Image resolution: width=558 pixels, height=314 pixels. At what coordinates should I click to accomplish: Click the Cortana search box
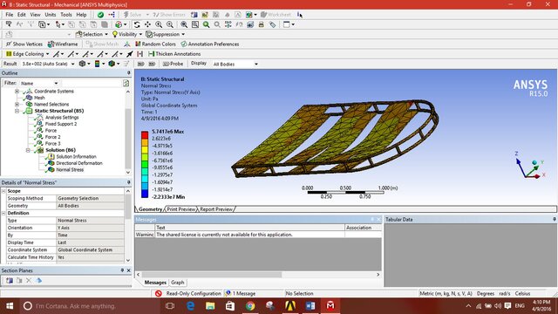(x=90, y=306)
